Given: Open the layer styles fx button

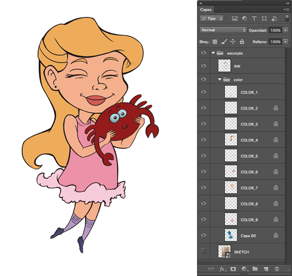Looking at the screenshot, I should click(223, 269).
